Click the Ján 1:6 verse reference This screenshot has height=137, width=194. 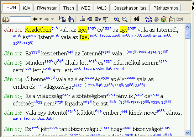coord(13,113)
